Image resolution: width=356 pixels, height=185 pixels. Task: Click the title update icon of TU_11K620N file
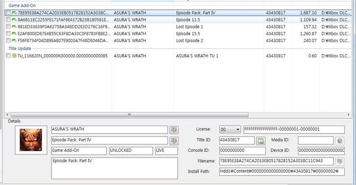click(14, 55)
